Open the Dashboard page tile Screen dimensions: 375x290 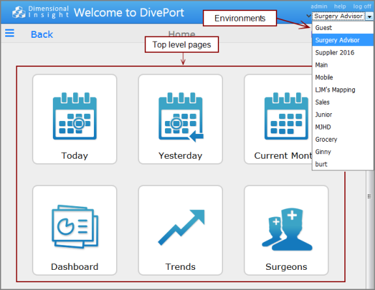point(74,230)
